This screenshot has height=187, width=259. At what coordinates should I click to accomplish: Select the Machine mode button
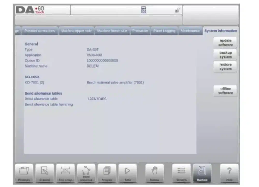coord(202,173)
